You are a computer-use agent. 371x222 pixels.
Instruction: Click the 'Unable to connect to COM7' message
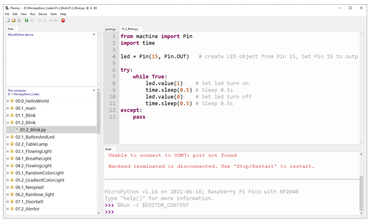(172, 155)
